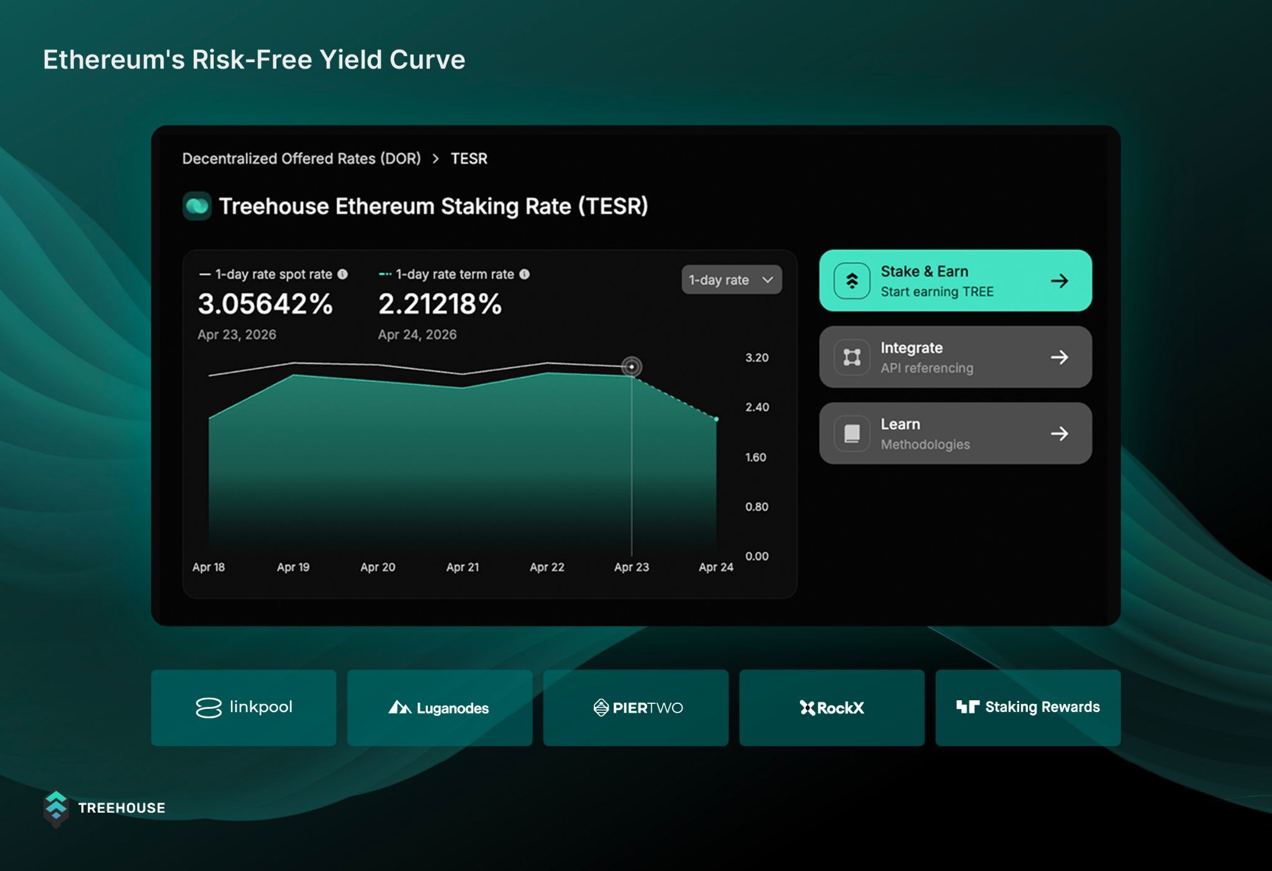Open the Luganodes partner tile
Image resolution: width=1272 pixels, height=871 pixels.
coord(440,708)
